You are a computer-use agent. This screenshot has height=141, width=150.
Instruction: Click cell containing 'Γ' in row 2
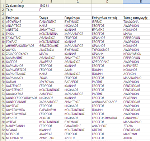[x=51, y=10]
